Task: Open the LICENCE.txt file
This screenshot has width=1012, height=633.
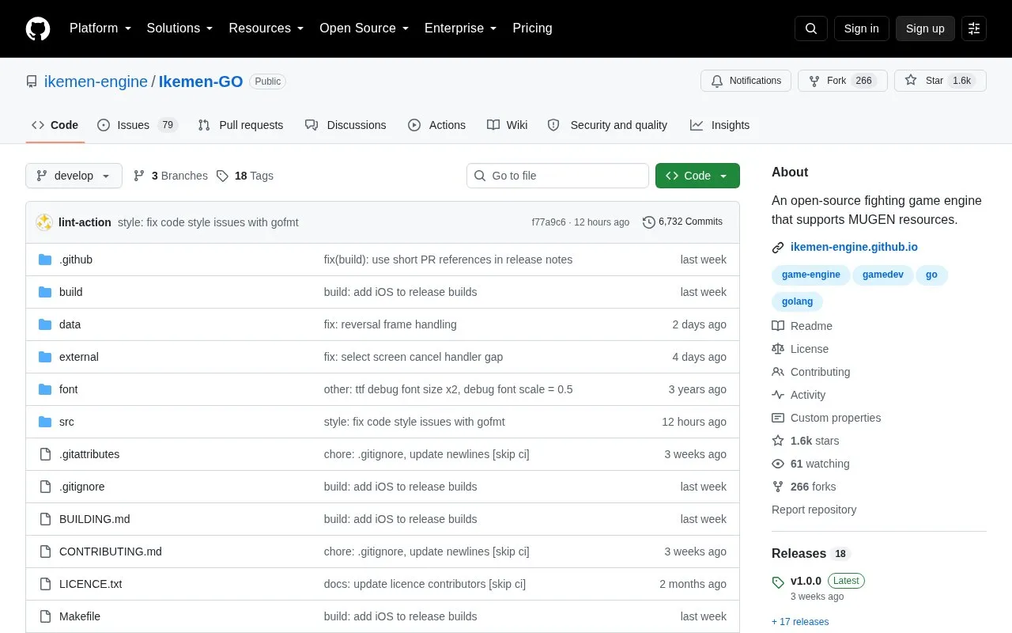Action: click(91, 584)
